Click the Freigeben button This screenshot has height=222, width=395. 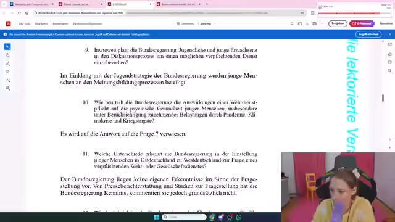click(338, 23)
